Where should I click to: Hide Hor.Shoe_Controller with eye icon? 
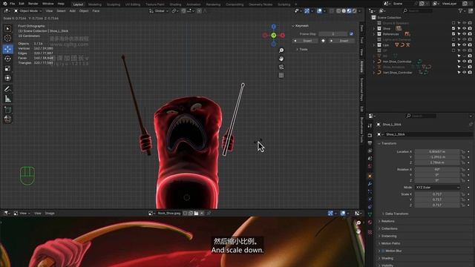pos(465,62)
